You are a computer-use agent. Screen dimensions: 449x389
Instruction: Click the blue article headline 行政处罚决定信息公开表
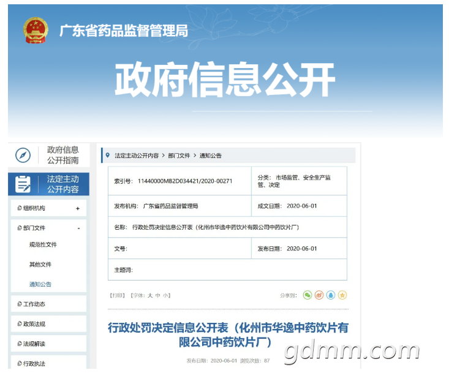tap(228, 334)
